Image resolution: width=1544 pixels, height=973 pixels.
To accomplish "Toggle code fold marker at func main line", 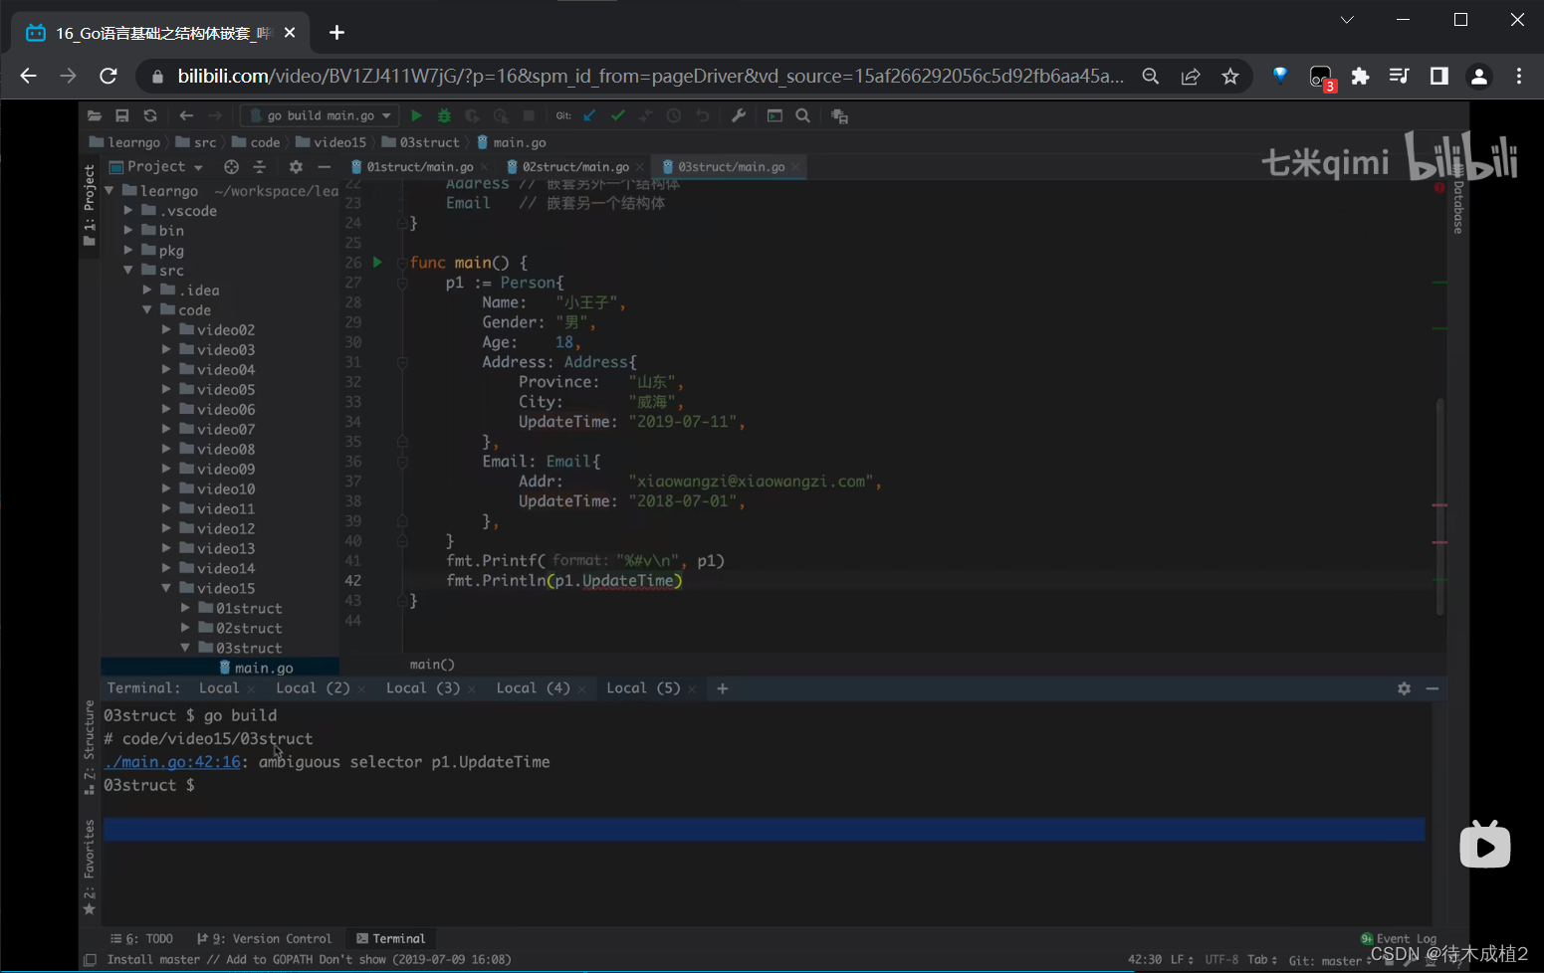I will [x=402, y=263].
